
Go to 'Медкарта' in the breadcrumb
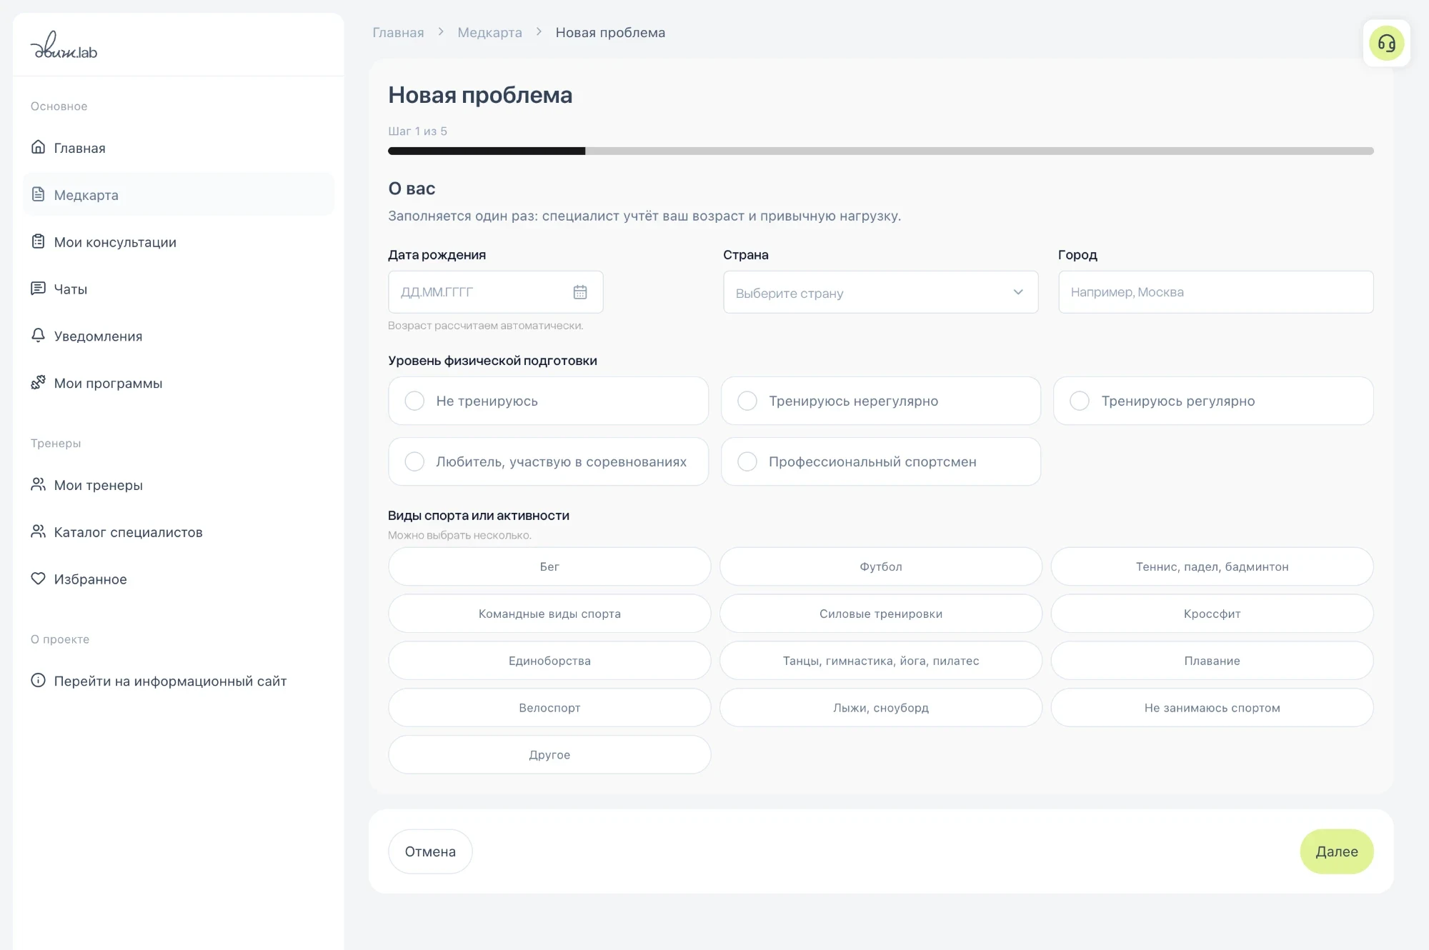pyautogui.click(x=489, y=33)
